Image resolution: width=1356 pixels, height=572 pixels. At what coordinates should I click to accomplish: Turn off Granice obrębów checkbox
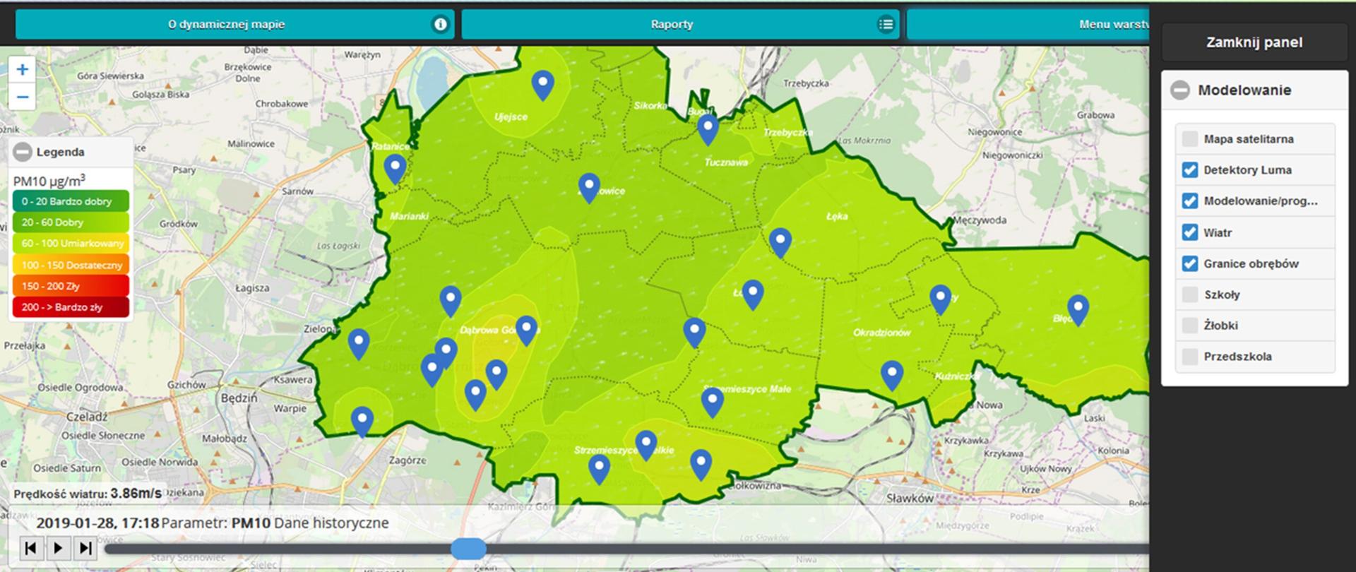1190,263
